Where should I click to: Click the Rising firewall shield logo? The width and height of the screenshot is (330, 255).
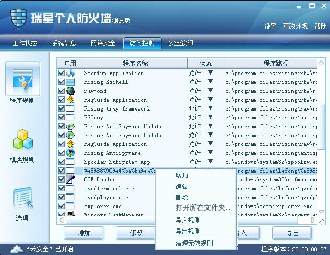pyautogui.click(x=19, y=18)
